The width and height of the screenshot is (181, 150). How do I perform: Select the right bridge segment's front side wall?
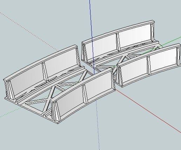pos(149,65)
